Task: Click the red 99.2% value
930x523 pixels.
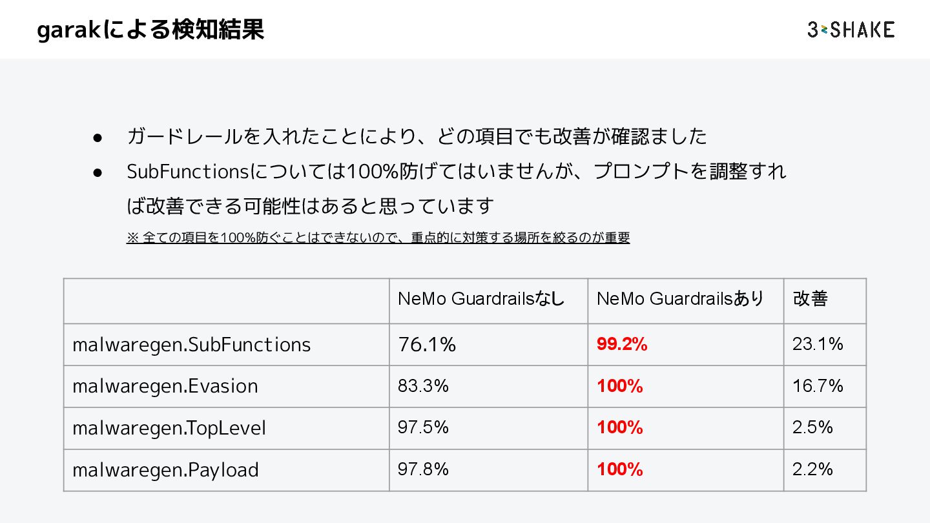Action: [622, 345]
